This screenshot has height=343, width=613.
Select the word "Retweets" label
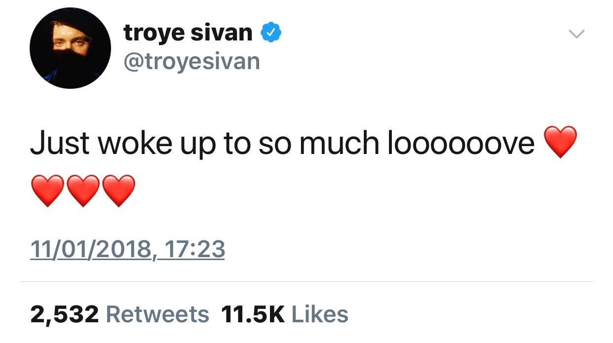[x=157, y=314]
